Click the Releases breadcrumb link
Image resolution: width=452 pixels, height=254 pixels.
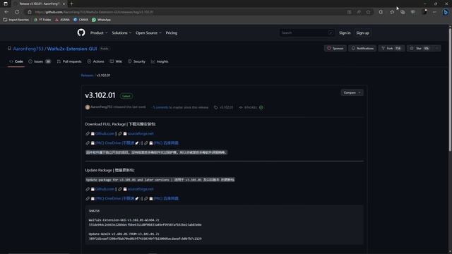pos(87,75)
